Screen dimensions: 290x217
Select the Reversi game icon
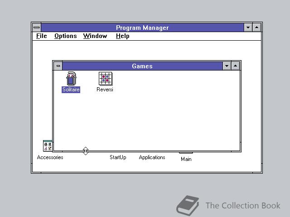(105, 78)
